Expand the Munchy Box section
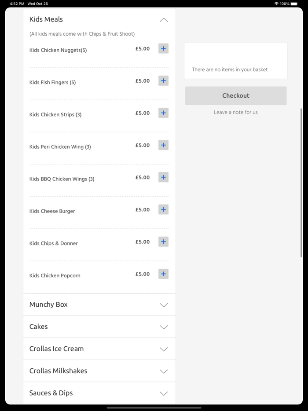Viewport: 308px width, 411px height. point(164,305)
